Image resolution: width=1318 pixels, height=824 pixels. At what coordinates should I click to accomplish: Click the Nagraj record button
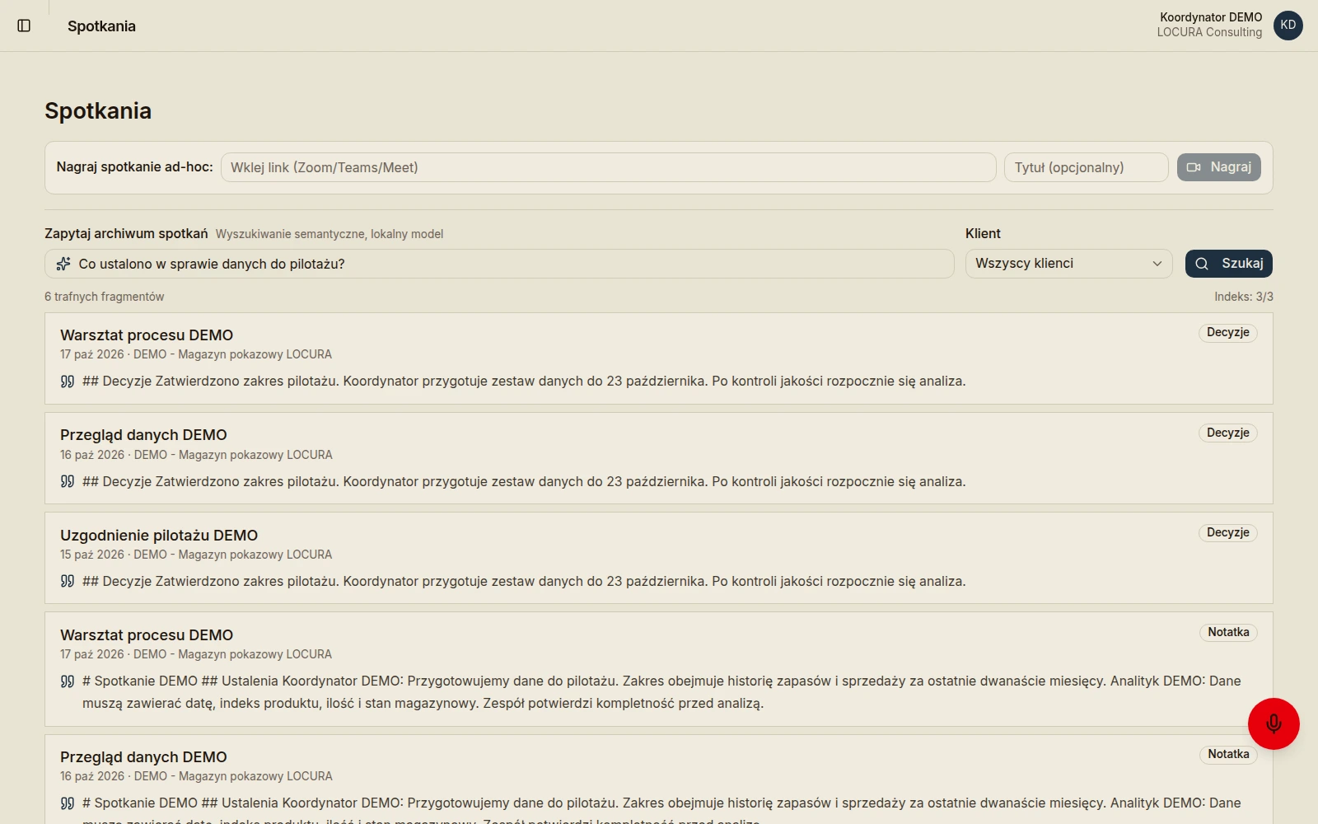(1218, 167)
